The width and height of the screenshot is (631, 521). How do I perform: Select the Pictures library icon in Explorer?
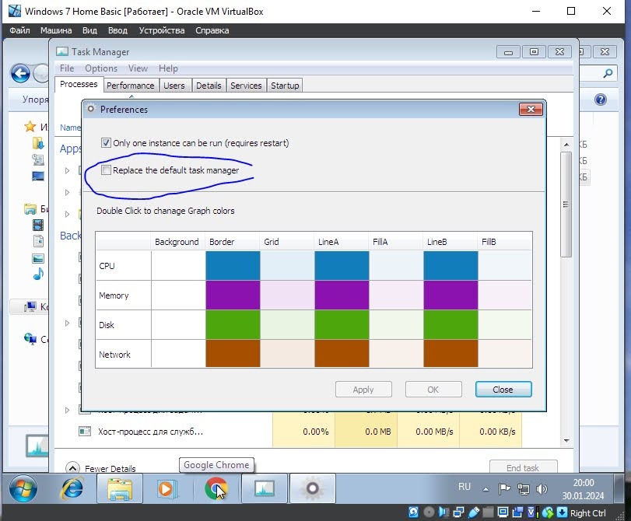(38, 258)
